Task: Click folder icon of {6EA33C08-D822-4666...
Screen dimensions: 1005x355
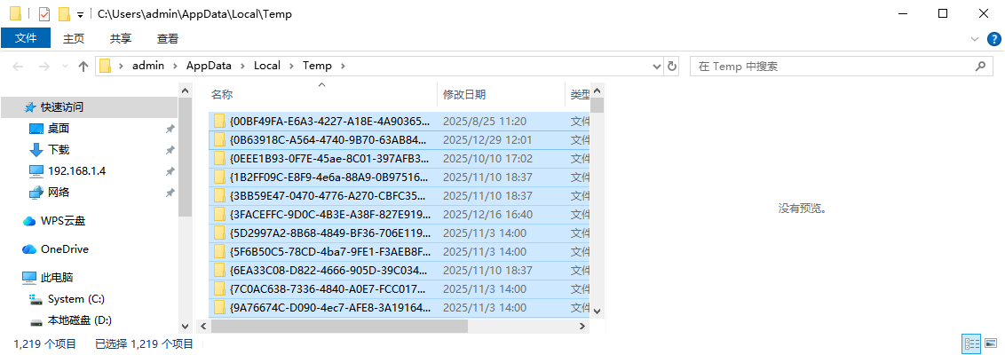Action: click(x=220, y=270)
